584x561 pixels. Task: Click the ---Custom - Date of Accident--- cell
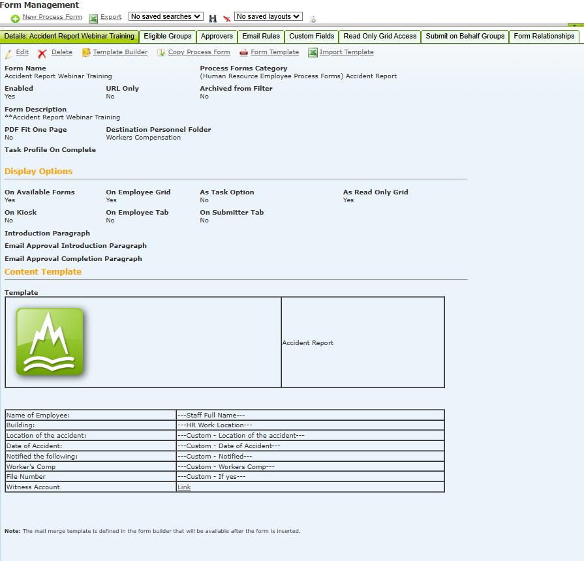(x=310, y=446)
